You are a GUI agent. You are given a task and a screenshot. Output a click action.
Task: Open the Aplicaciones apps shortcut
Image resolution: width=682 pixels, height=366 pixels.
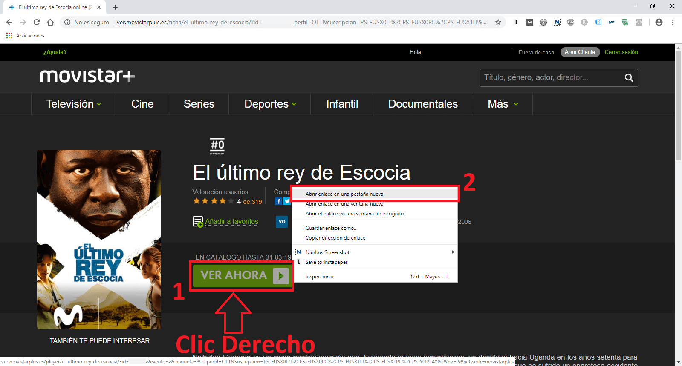(x=25, y=36)
